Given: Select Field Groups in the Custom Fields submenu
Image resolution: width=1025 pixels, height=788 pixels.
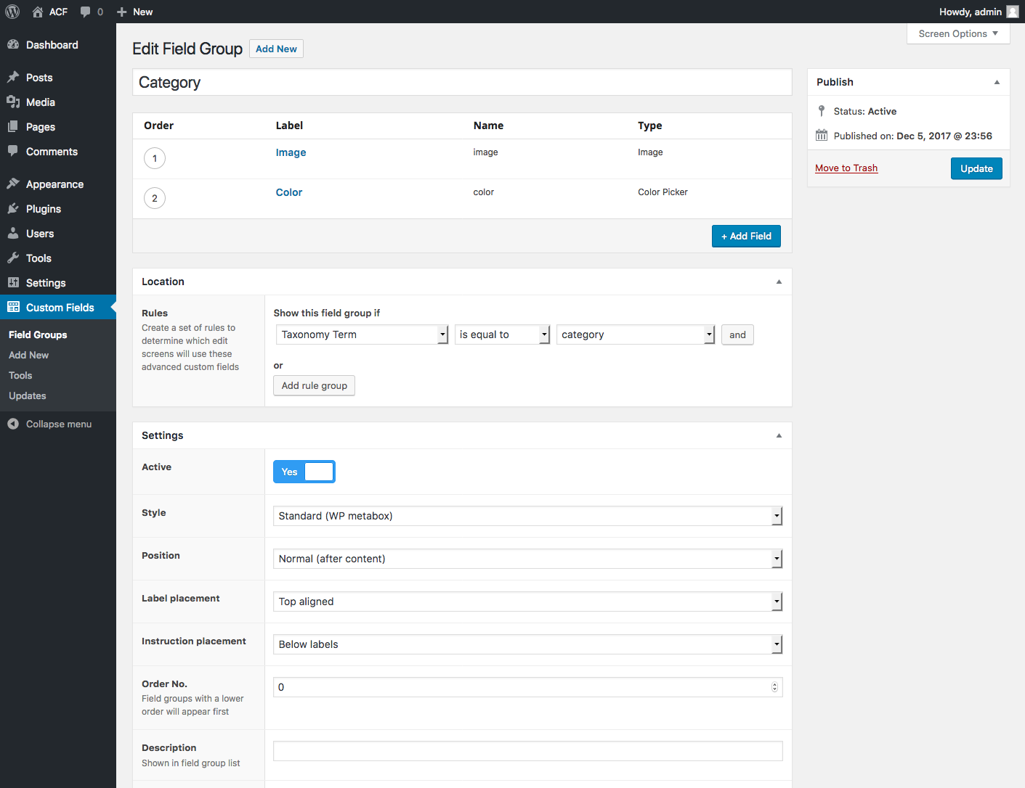Looking at the screenshot, I should [x=38, y=335].
